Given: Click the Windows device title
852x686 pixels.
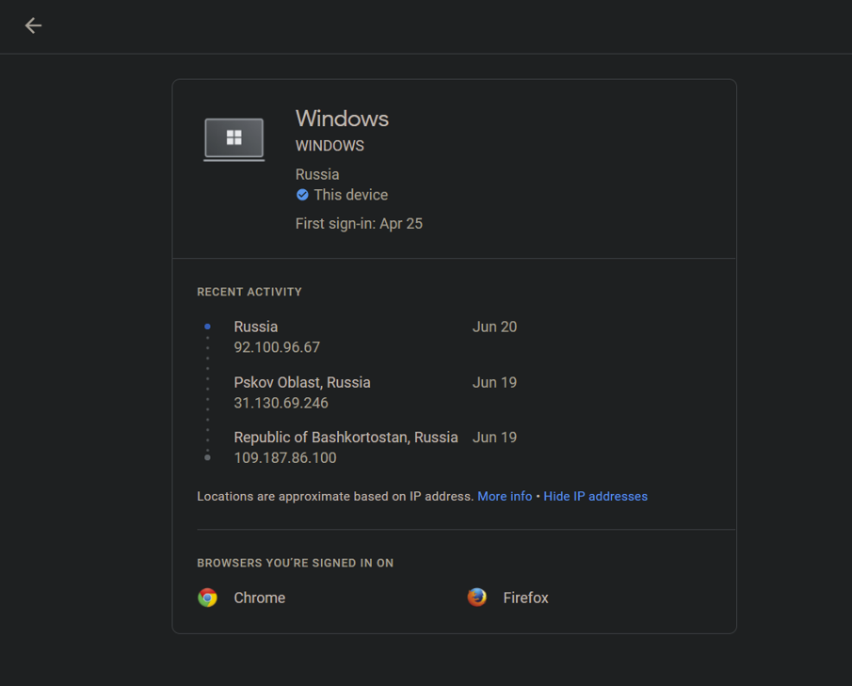Looking at the screenshot, I should (342, 119).
